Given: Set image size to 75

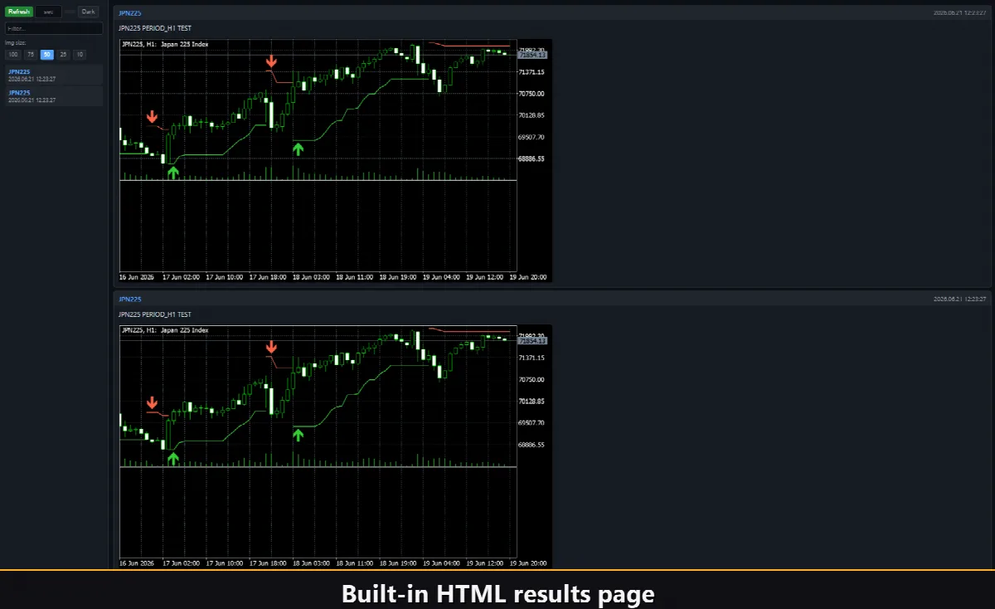Looking at the screenshot, I should pos(31,55).
